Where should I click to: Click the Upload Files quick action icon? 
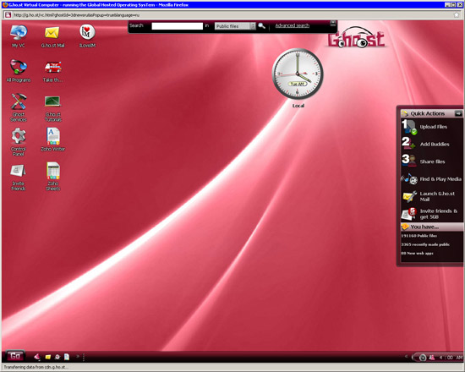pos(409,127)
